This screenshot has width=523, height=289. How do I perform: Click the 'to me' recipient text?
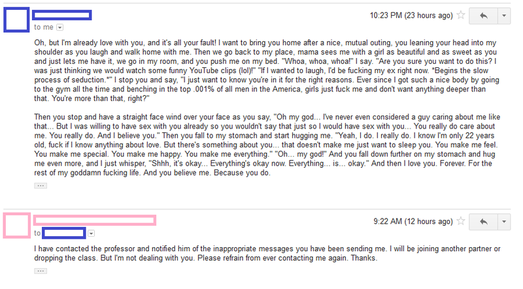44,27
